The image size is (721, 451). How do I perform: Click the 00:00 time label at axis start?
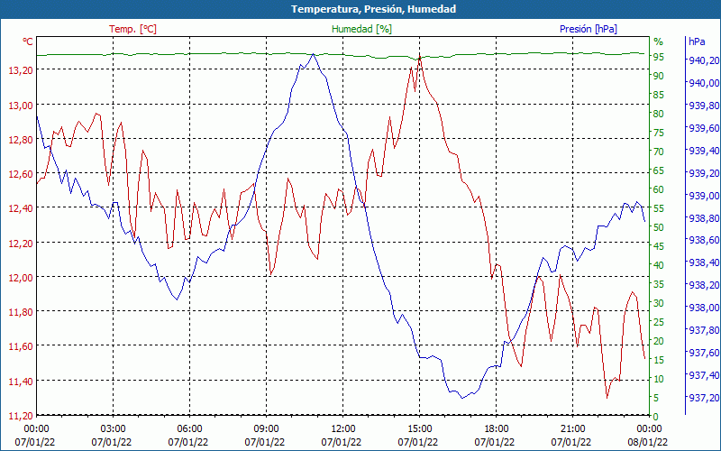tap(35, 429)
